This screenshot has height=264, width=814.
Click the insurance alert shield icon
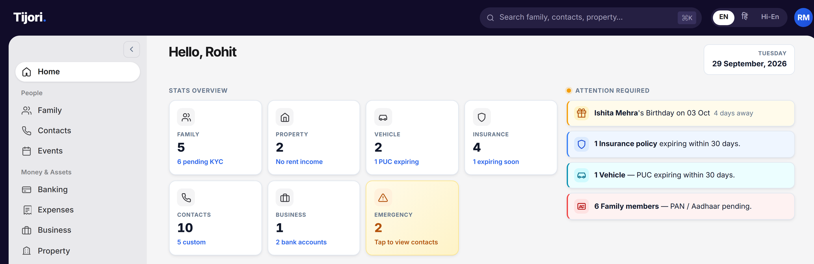tap(582, 144)
